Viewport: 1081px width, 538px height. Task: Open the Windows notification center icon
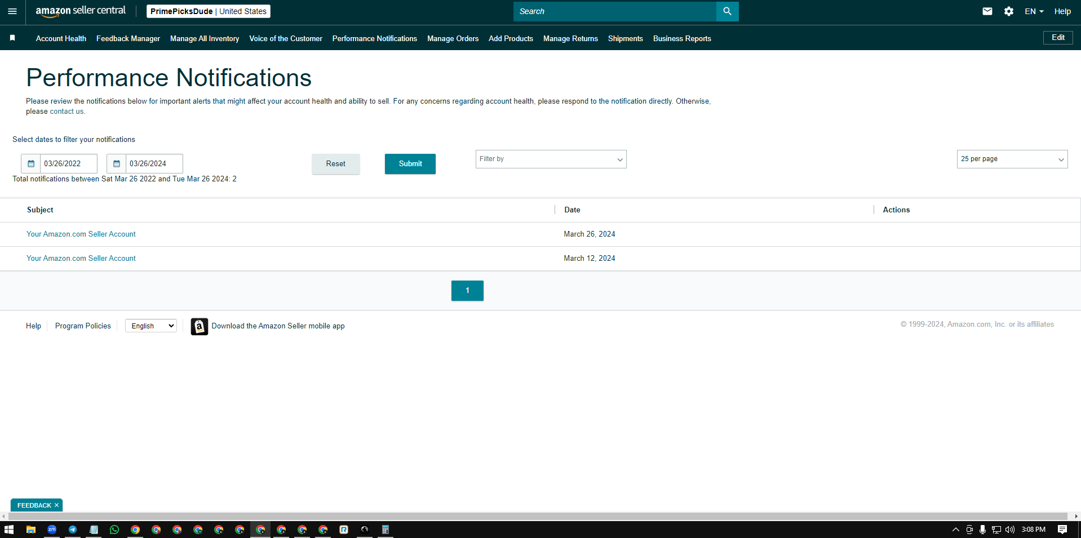click(1062, 530)
